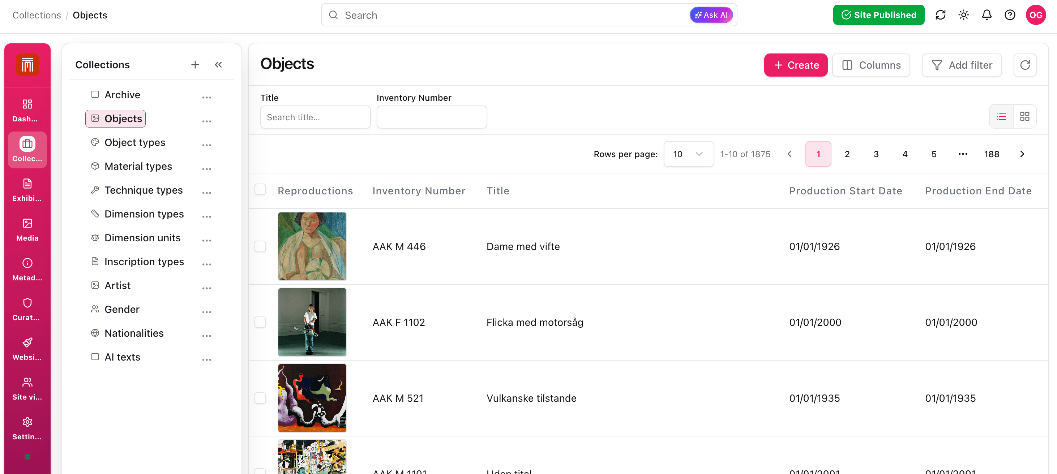Open more options for Dimension units
This screenshot has height=474, width=1057.
[x=206, y=241]
